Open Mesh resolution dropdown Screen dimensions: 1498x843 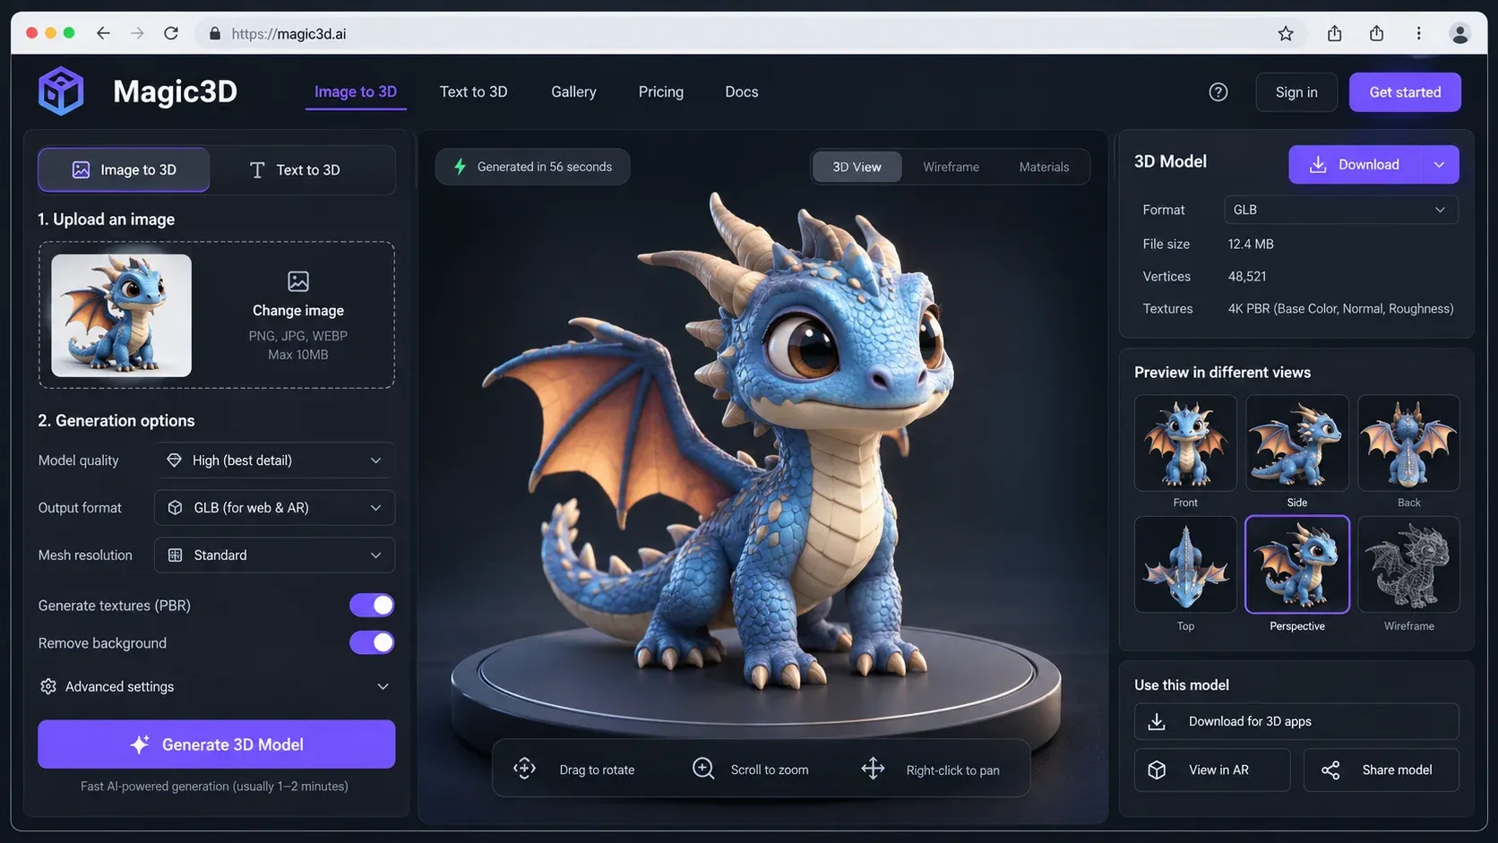[274, 555]
